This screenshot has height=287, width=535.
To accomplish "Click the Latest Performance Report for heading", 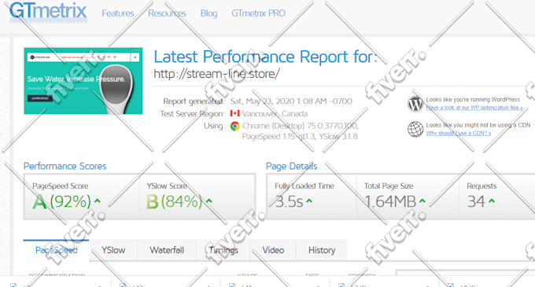I will tap(265, 57).
